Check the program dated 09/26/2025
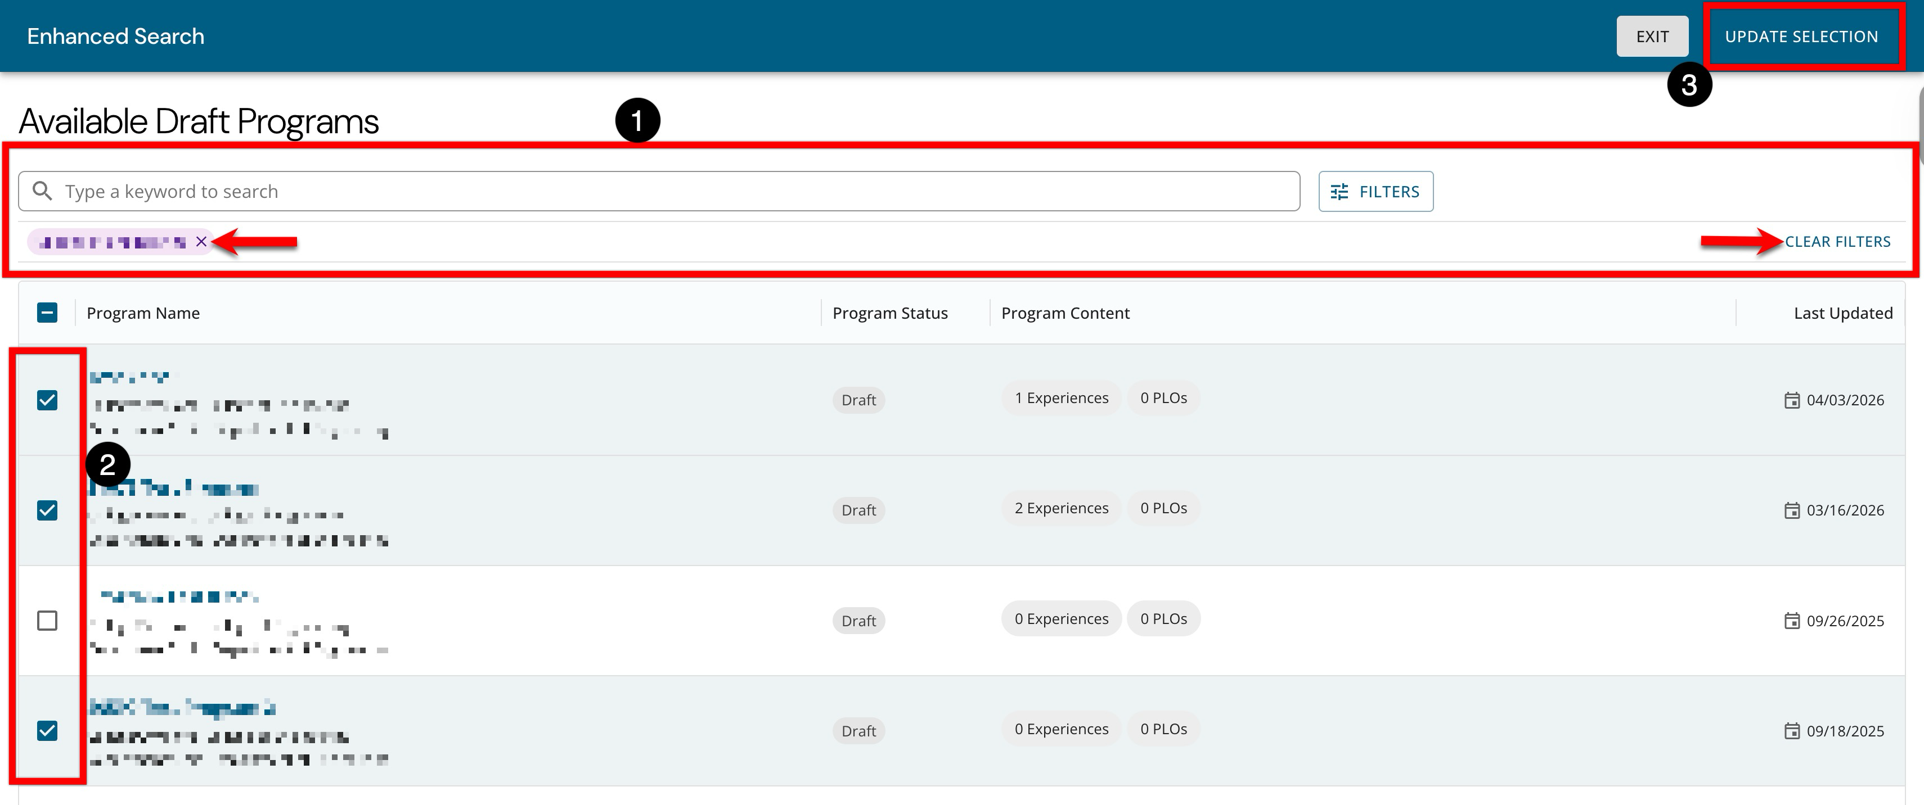The height and width of the screenshot is (805, 1924). (x=47, y=621)
